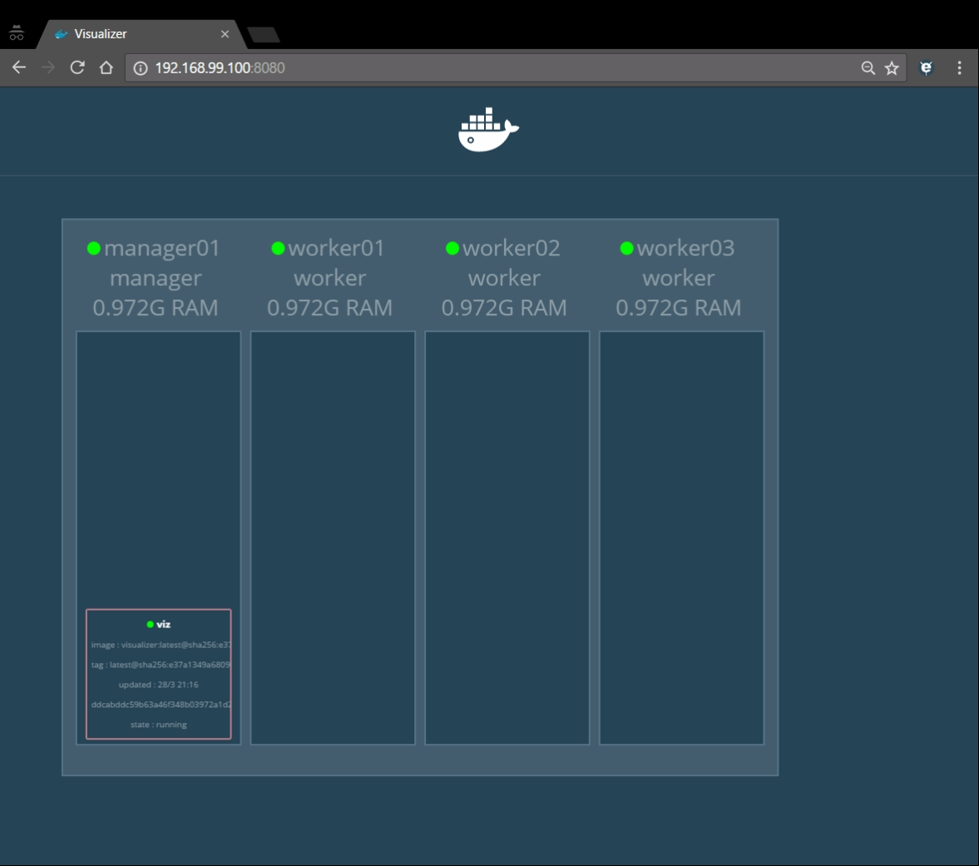The image size is (979, 866).
Task: Click 0.972G RAM under worker03
Action: (679, 308)
